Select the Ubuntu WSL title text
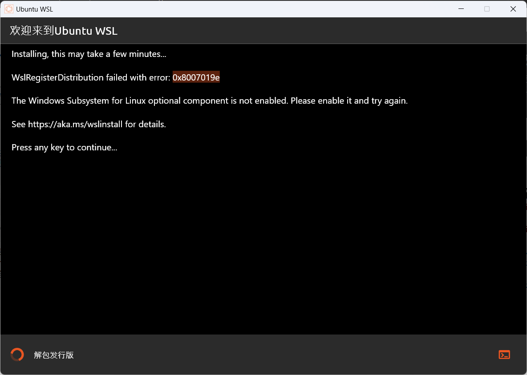This screenshot has height=375, width=527. [x=36, y=9]
